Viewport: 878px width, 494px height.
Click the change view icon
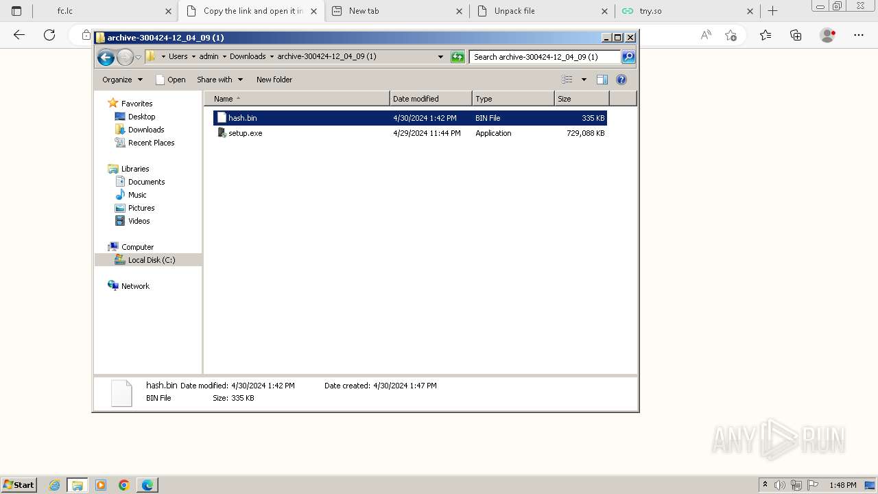[x=567, y=80]
